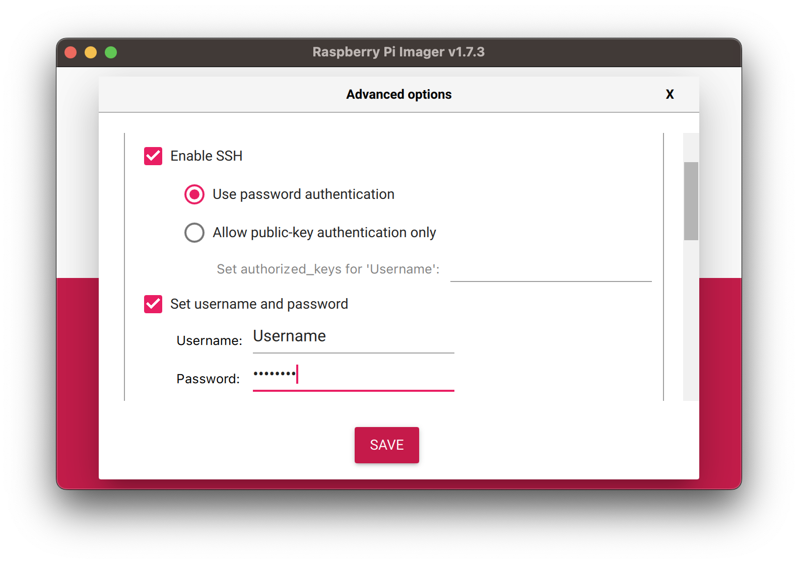Click the 'Set username and password' label text
Viewport: 798px width, 564px height.
[x=259, y=304]
